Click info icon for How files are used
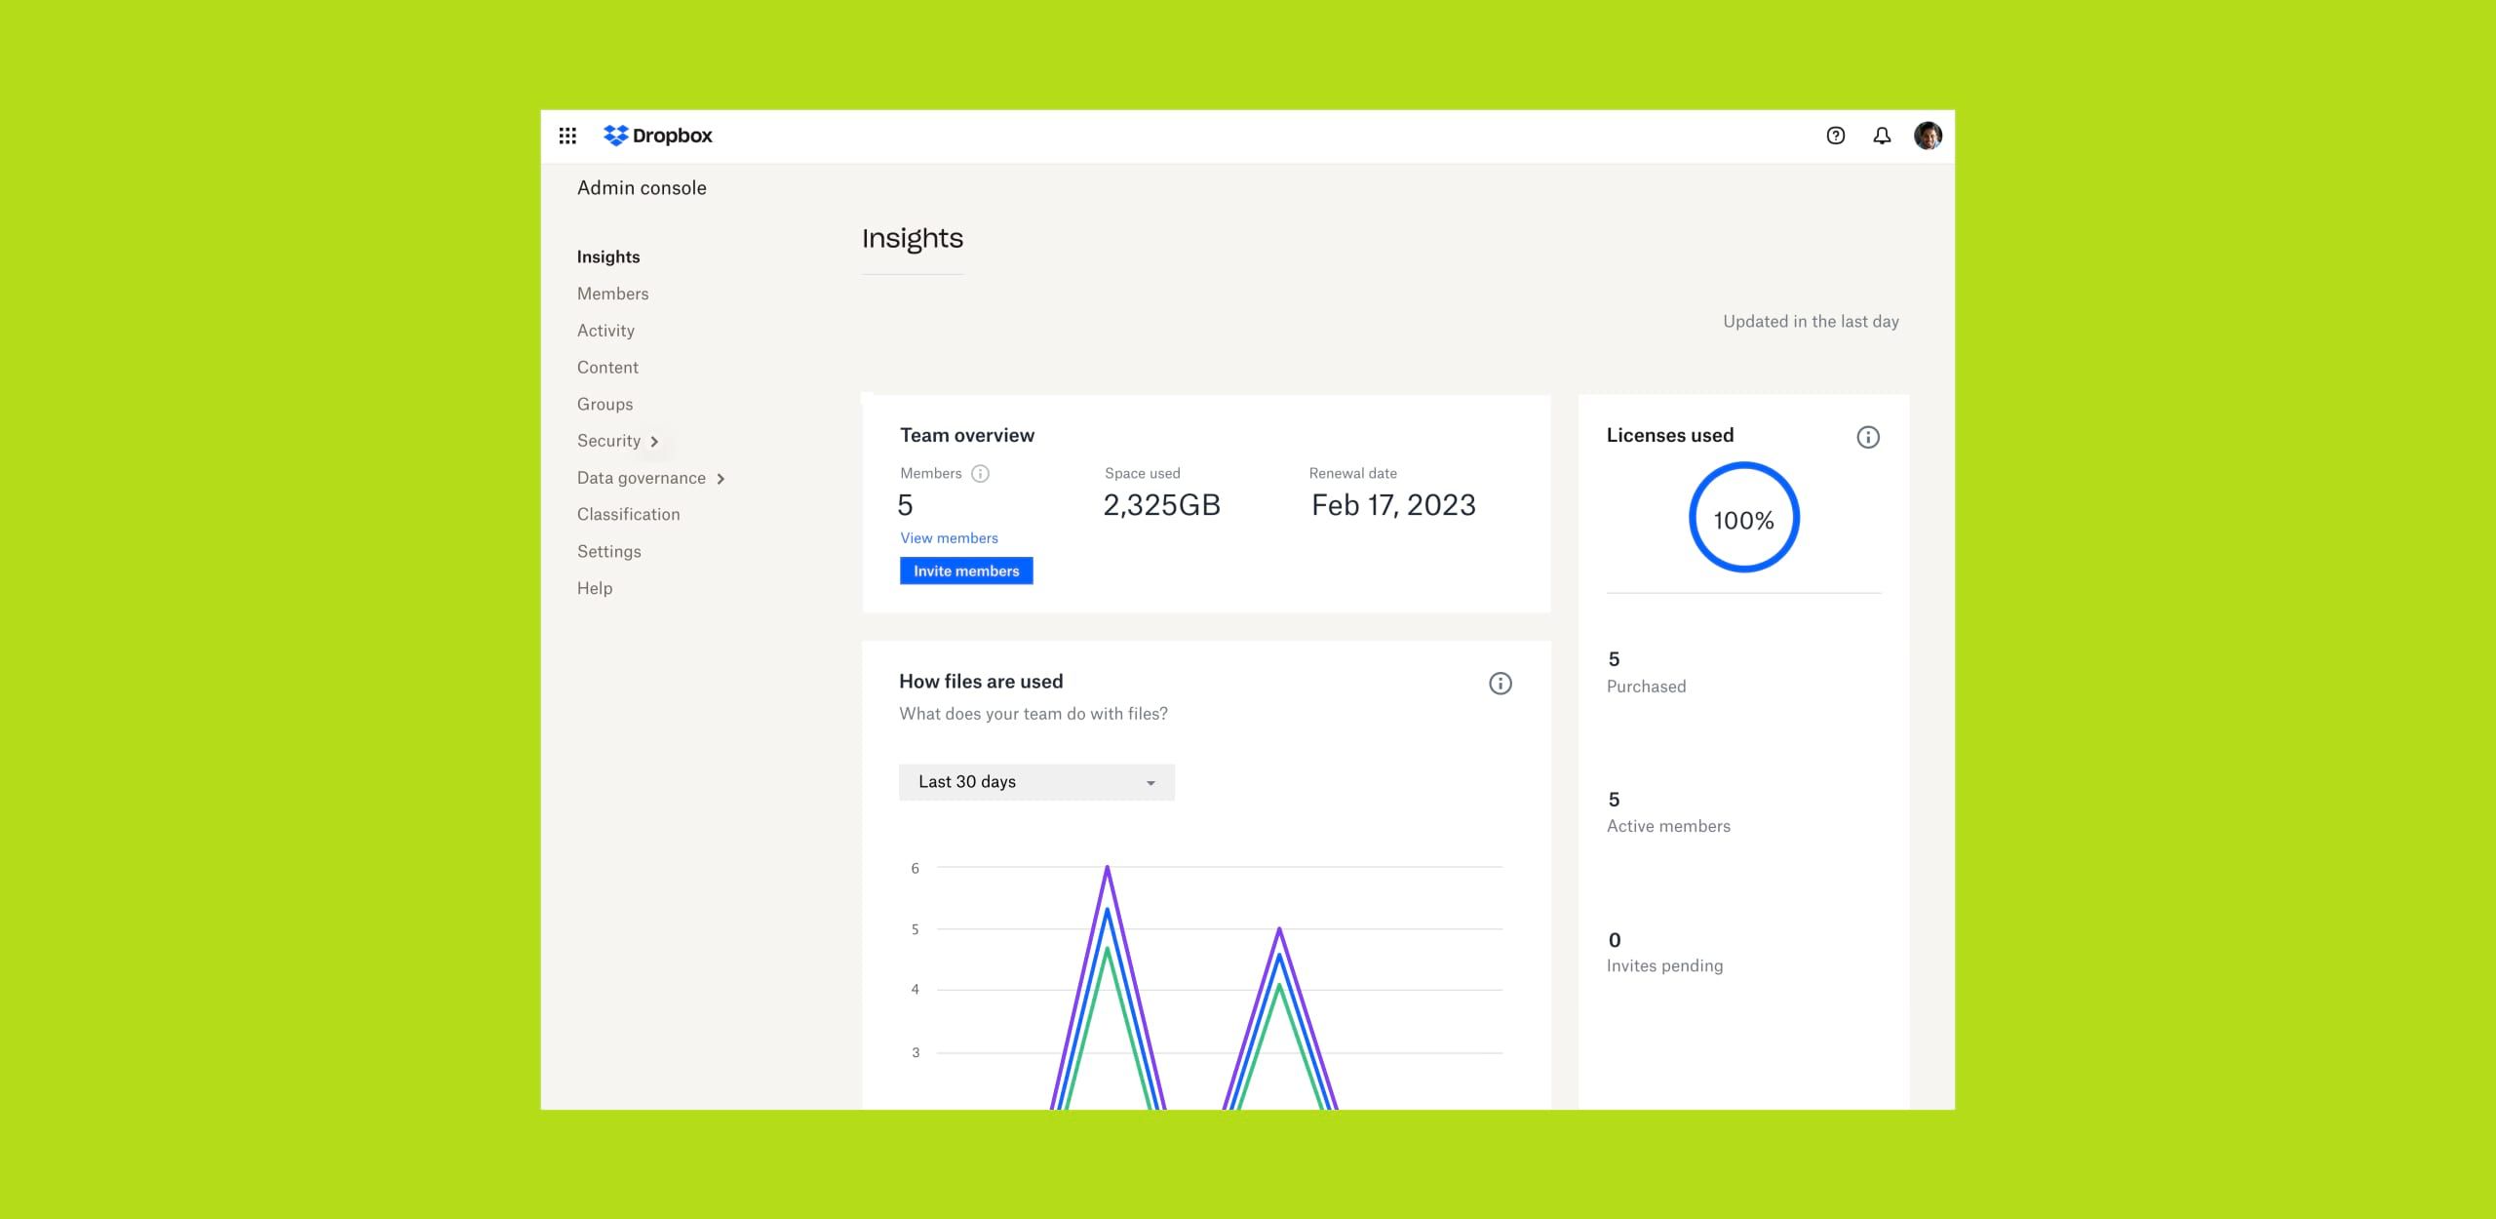2496x1219 pixels. pyautogui.click(x=1500, y=684)
